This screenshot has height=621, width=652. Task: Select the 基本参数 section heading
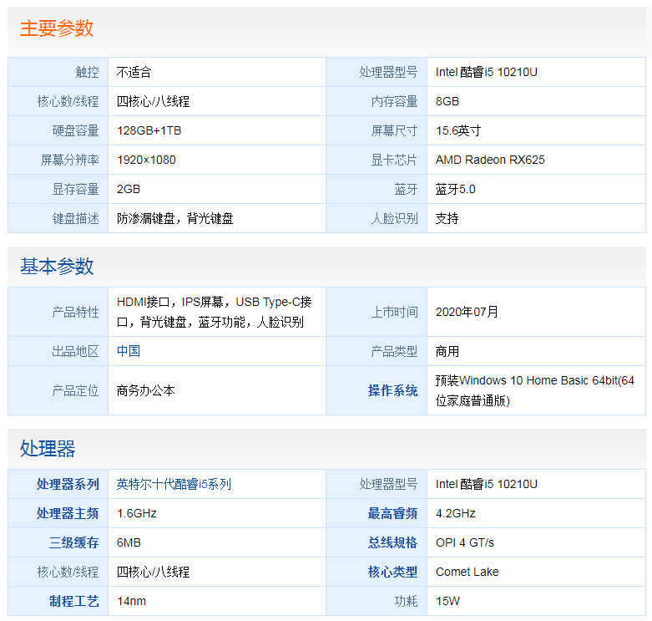click(57, 266)
